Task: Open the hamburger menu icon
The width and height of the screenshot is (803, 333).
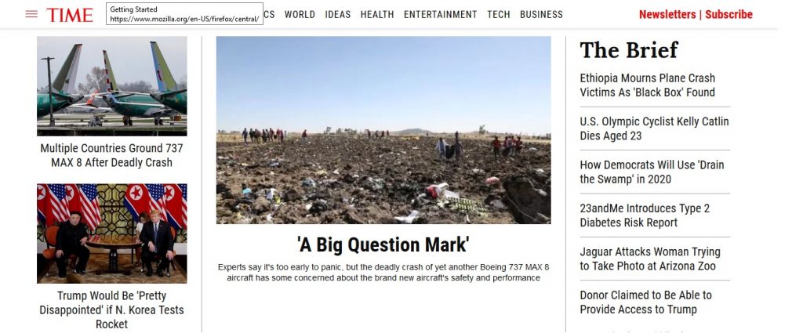Action: tap(31, 14)
